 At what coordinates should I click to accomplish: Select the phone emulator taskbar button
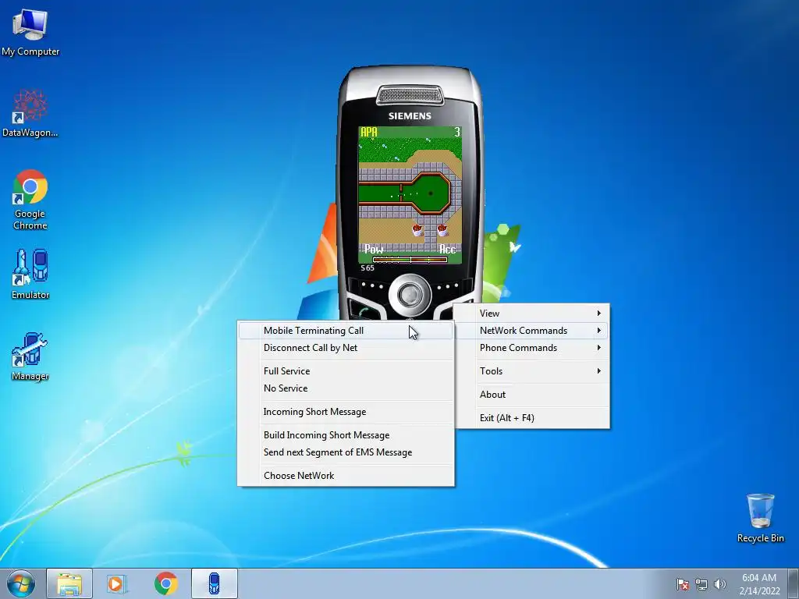pos(215,583)
